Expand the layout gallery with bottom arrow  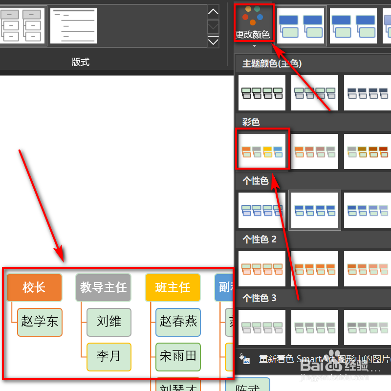pos(213,42)
